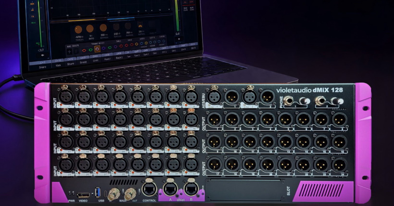The height and width of the screenshot is (206, 394).
Task: Adjust the Ratio knob
Action: click(90, 28)
